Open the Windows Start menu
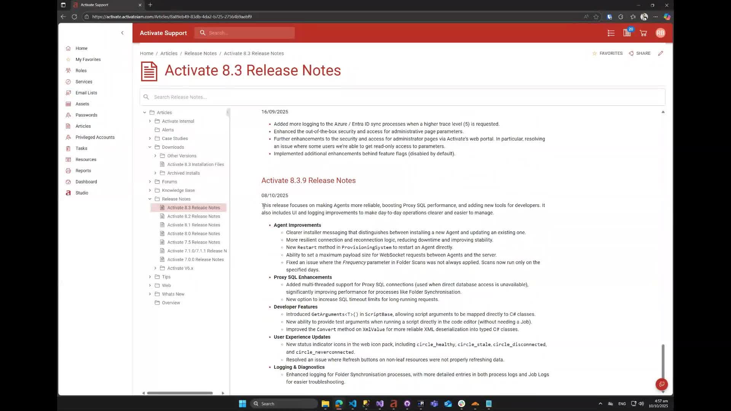Screen dimensions: 731x411 click(242, 404)
